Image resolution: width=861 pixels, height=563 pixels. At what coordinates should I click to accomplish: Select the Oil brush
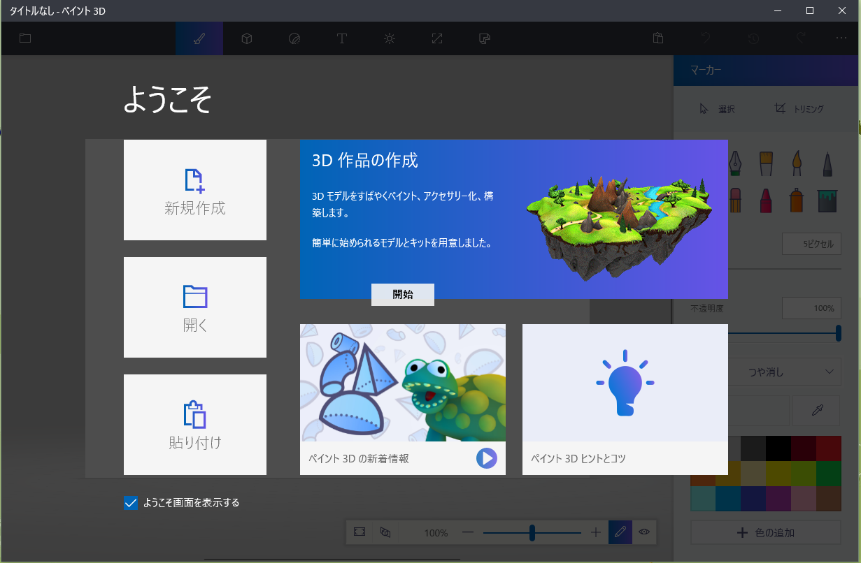(766, 163)
